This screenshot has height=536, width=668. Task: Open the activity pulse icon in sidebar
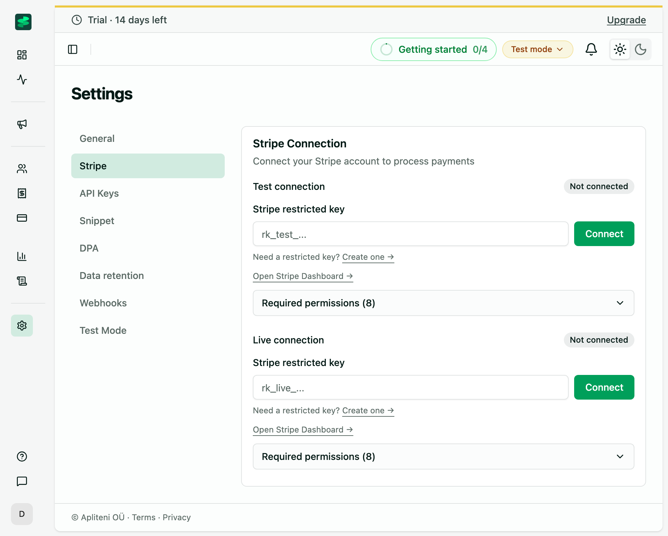tap(22, 80)
